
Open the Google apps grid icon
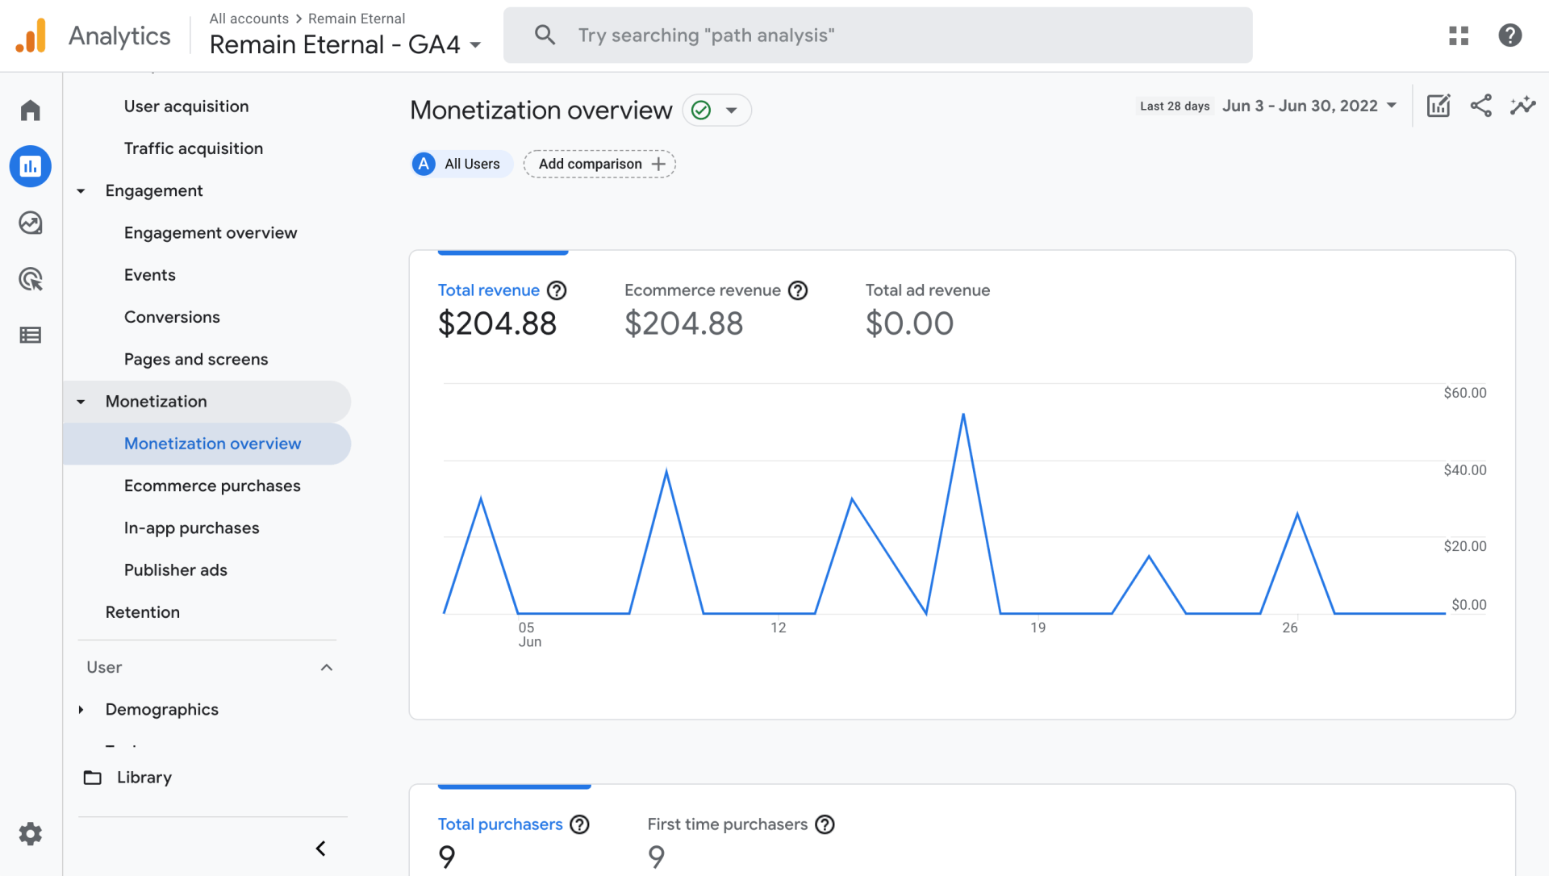point(1459,35)
